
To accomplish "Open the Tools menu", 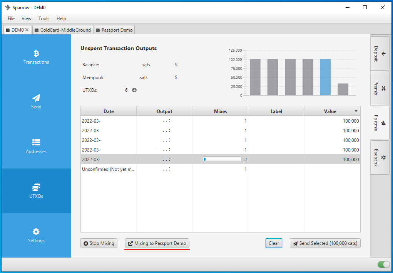I will tap(44, 19).
